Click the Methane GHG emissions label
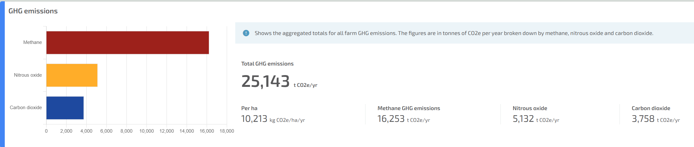Screen dimensions: 694x147 coord(409,108)
